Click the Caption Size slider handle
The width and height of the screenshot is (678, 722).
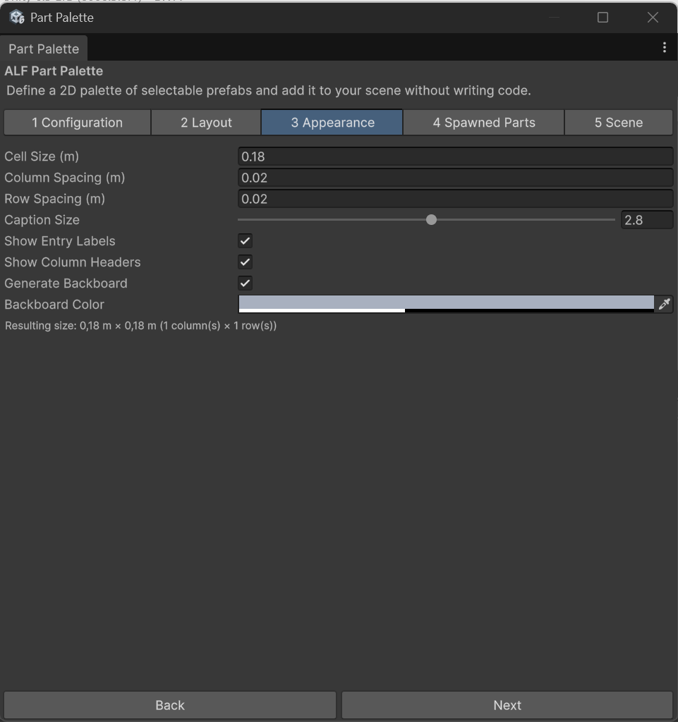[431, 220]
